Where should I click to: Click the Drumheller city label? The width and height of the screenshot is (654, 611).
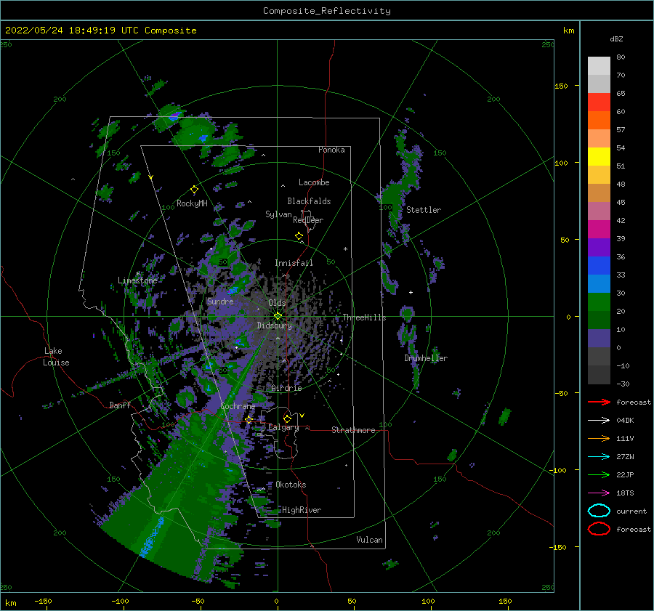426,358
